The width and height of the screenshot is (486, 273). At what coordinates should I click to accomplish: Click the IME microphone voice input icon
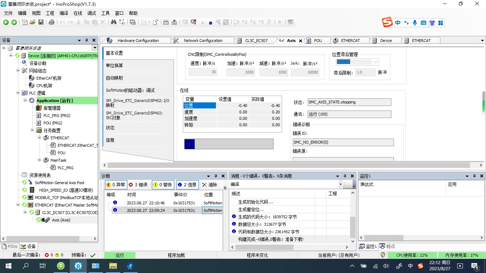tap(414, 23)
